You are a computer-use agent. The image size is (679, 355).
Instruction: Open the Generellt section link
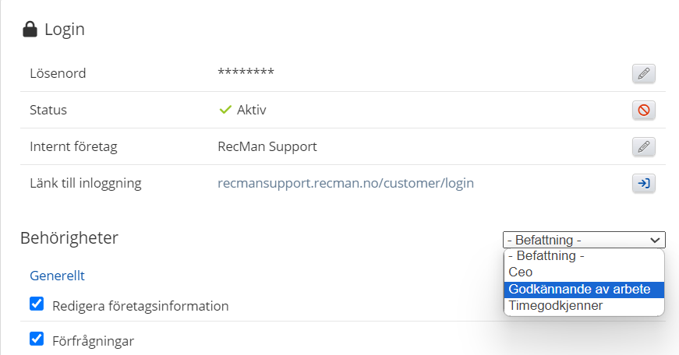click(57, 275)
